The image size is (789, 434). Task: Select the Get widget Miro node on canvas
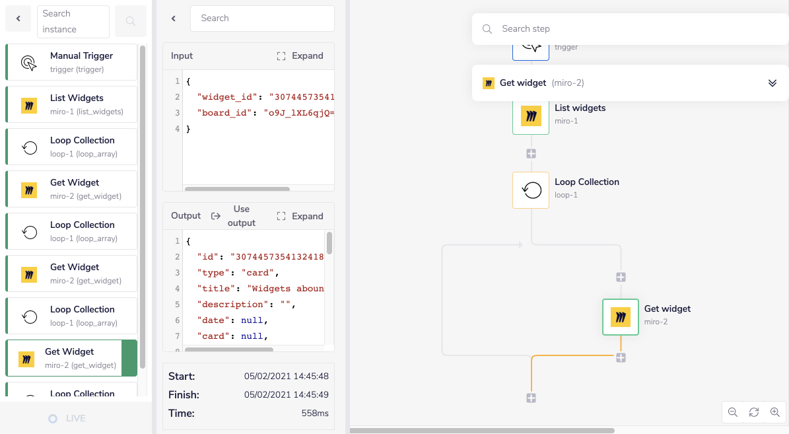pos(621,317)
